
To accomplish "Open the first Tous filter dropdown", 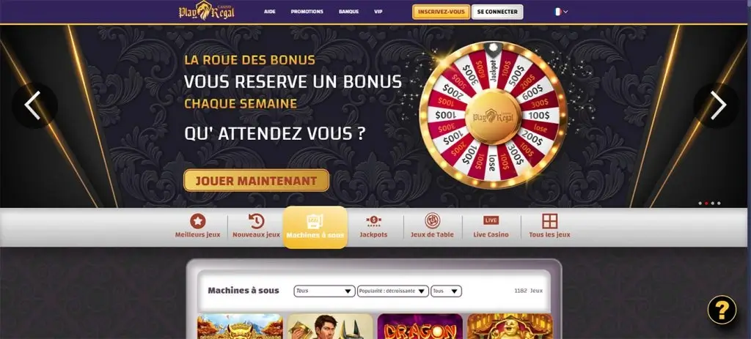I will coord(324,291).
